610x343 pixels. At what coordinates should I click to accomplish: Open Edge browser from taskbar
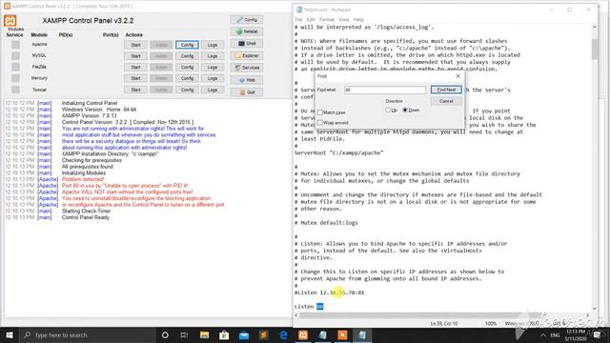click(x=284, y=334)
